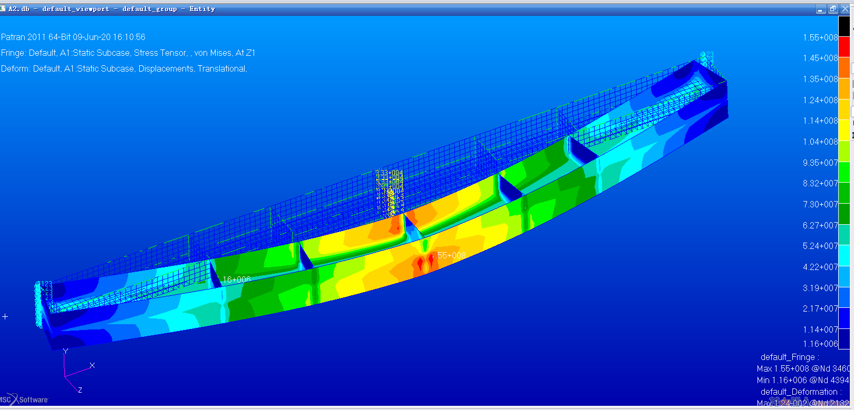The image size is (854, 410).
Task: Click the 4.22+007 legend value
Action: (820, 267)
